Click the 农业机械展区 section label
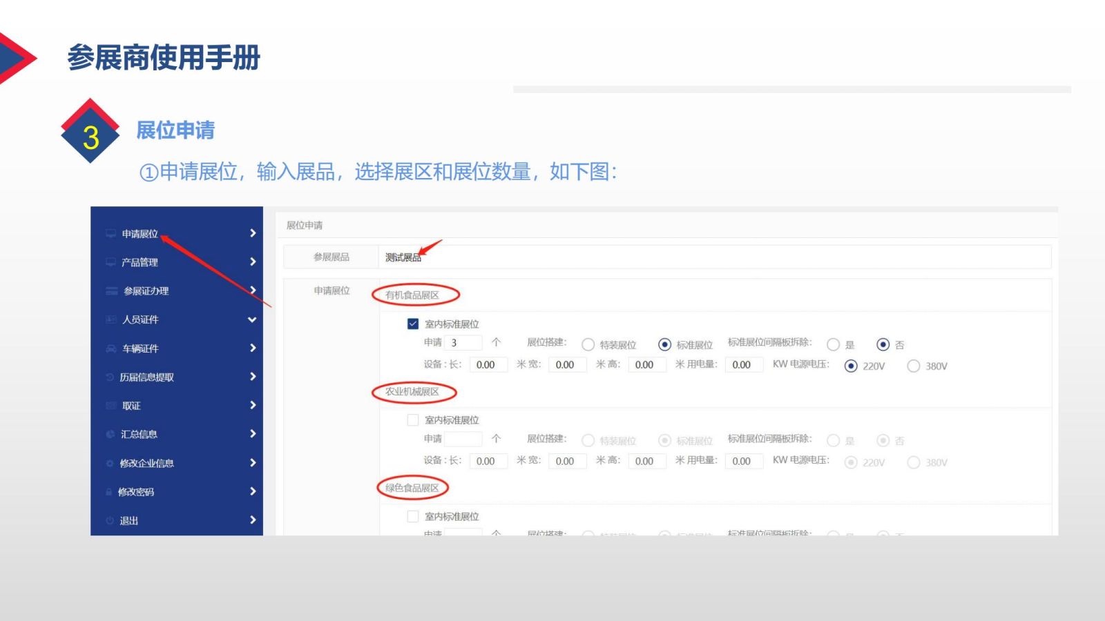 coord(412,392)
